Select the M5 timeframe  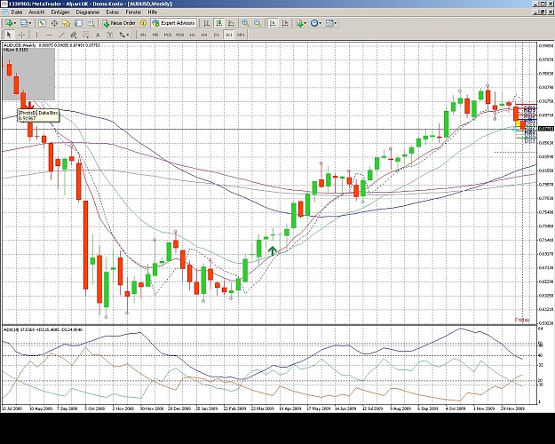[x=155, y=35]
